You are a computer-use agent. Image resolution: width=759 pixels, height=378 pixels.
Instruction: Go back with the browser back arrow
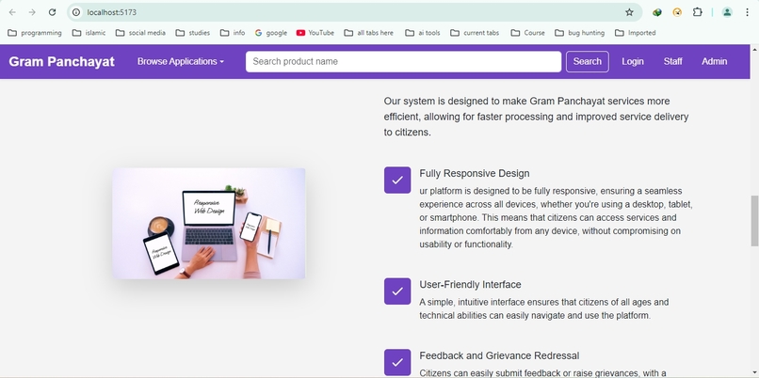12,12
